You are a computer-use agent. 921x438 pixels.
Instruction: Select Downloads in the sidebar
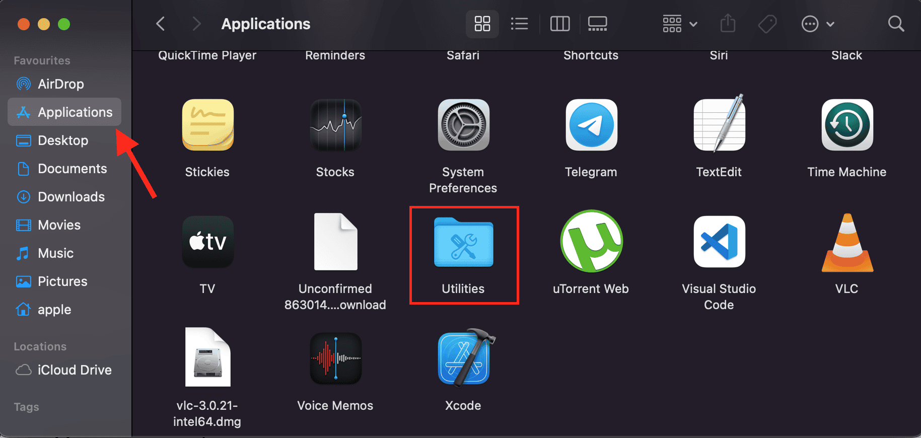[x=71, y=197]
